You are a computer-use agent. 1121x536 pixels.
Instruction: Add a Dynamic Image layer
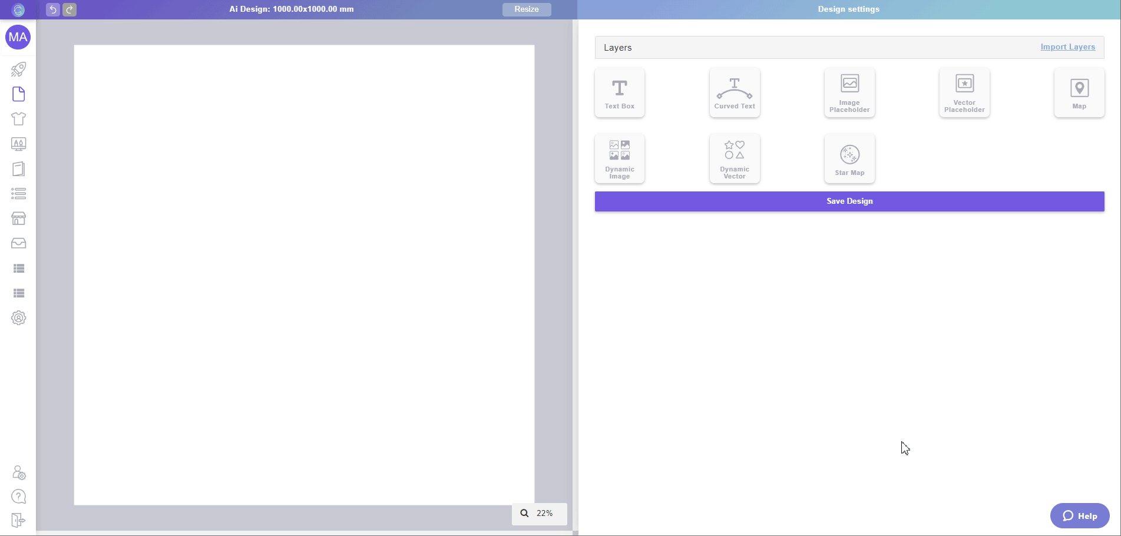tap(619, 158)
